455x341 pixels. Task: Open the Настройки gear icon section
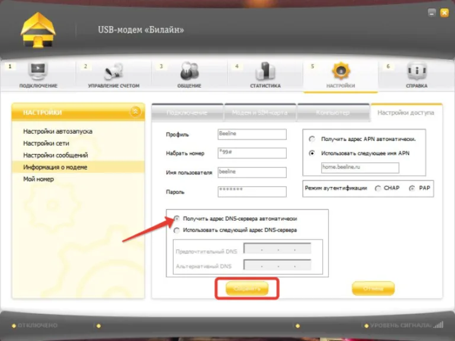341,71
